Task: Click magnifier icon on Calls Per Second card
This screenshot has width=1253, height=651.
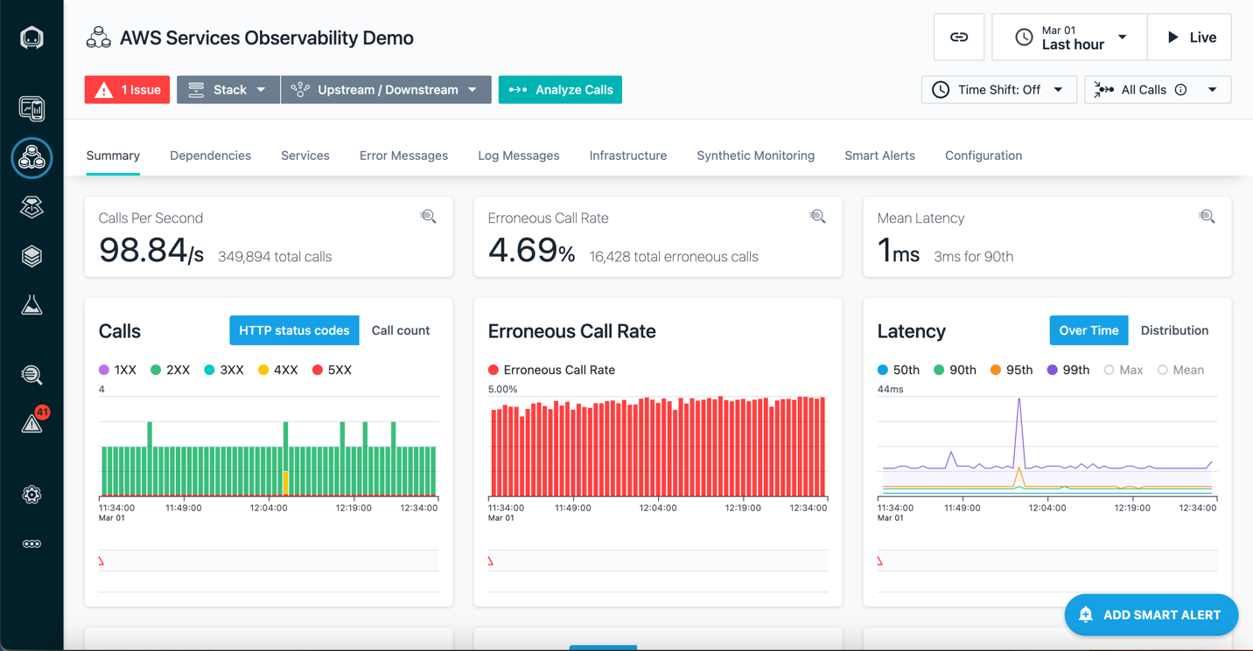Action: tap(428, 217)
